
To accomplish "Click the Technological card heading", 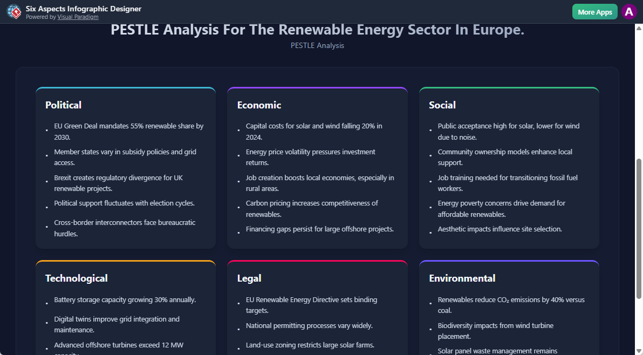I will tap(76, 278).
